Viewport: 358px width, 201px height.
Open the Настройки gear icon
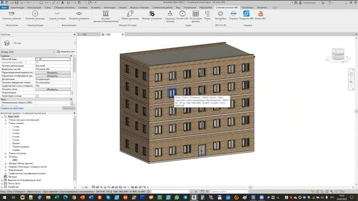[x=220, y=13]
